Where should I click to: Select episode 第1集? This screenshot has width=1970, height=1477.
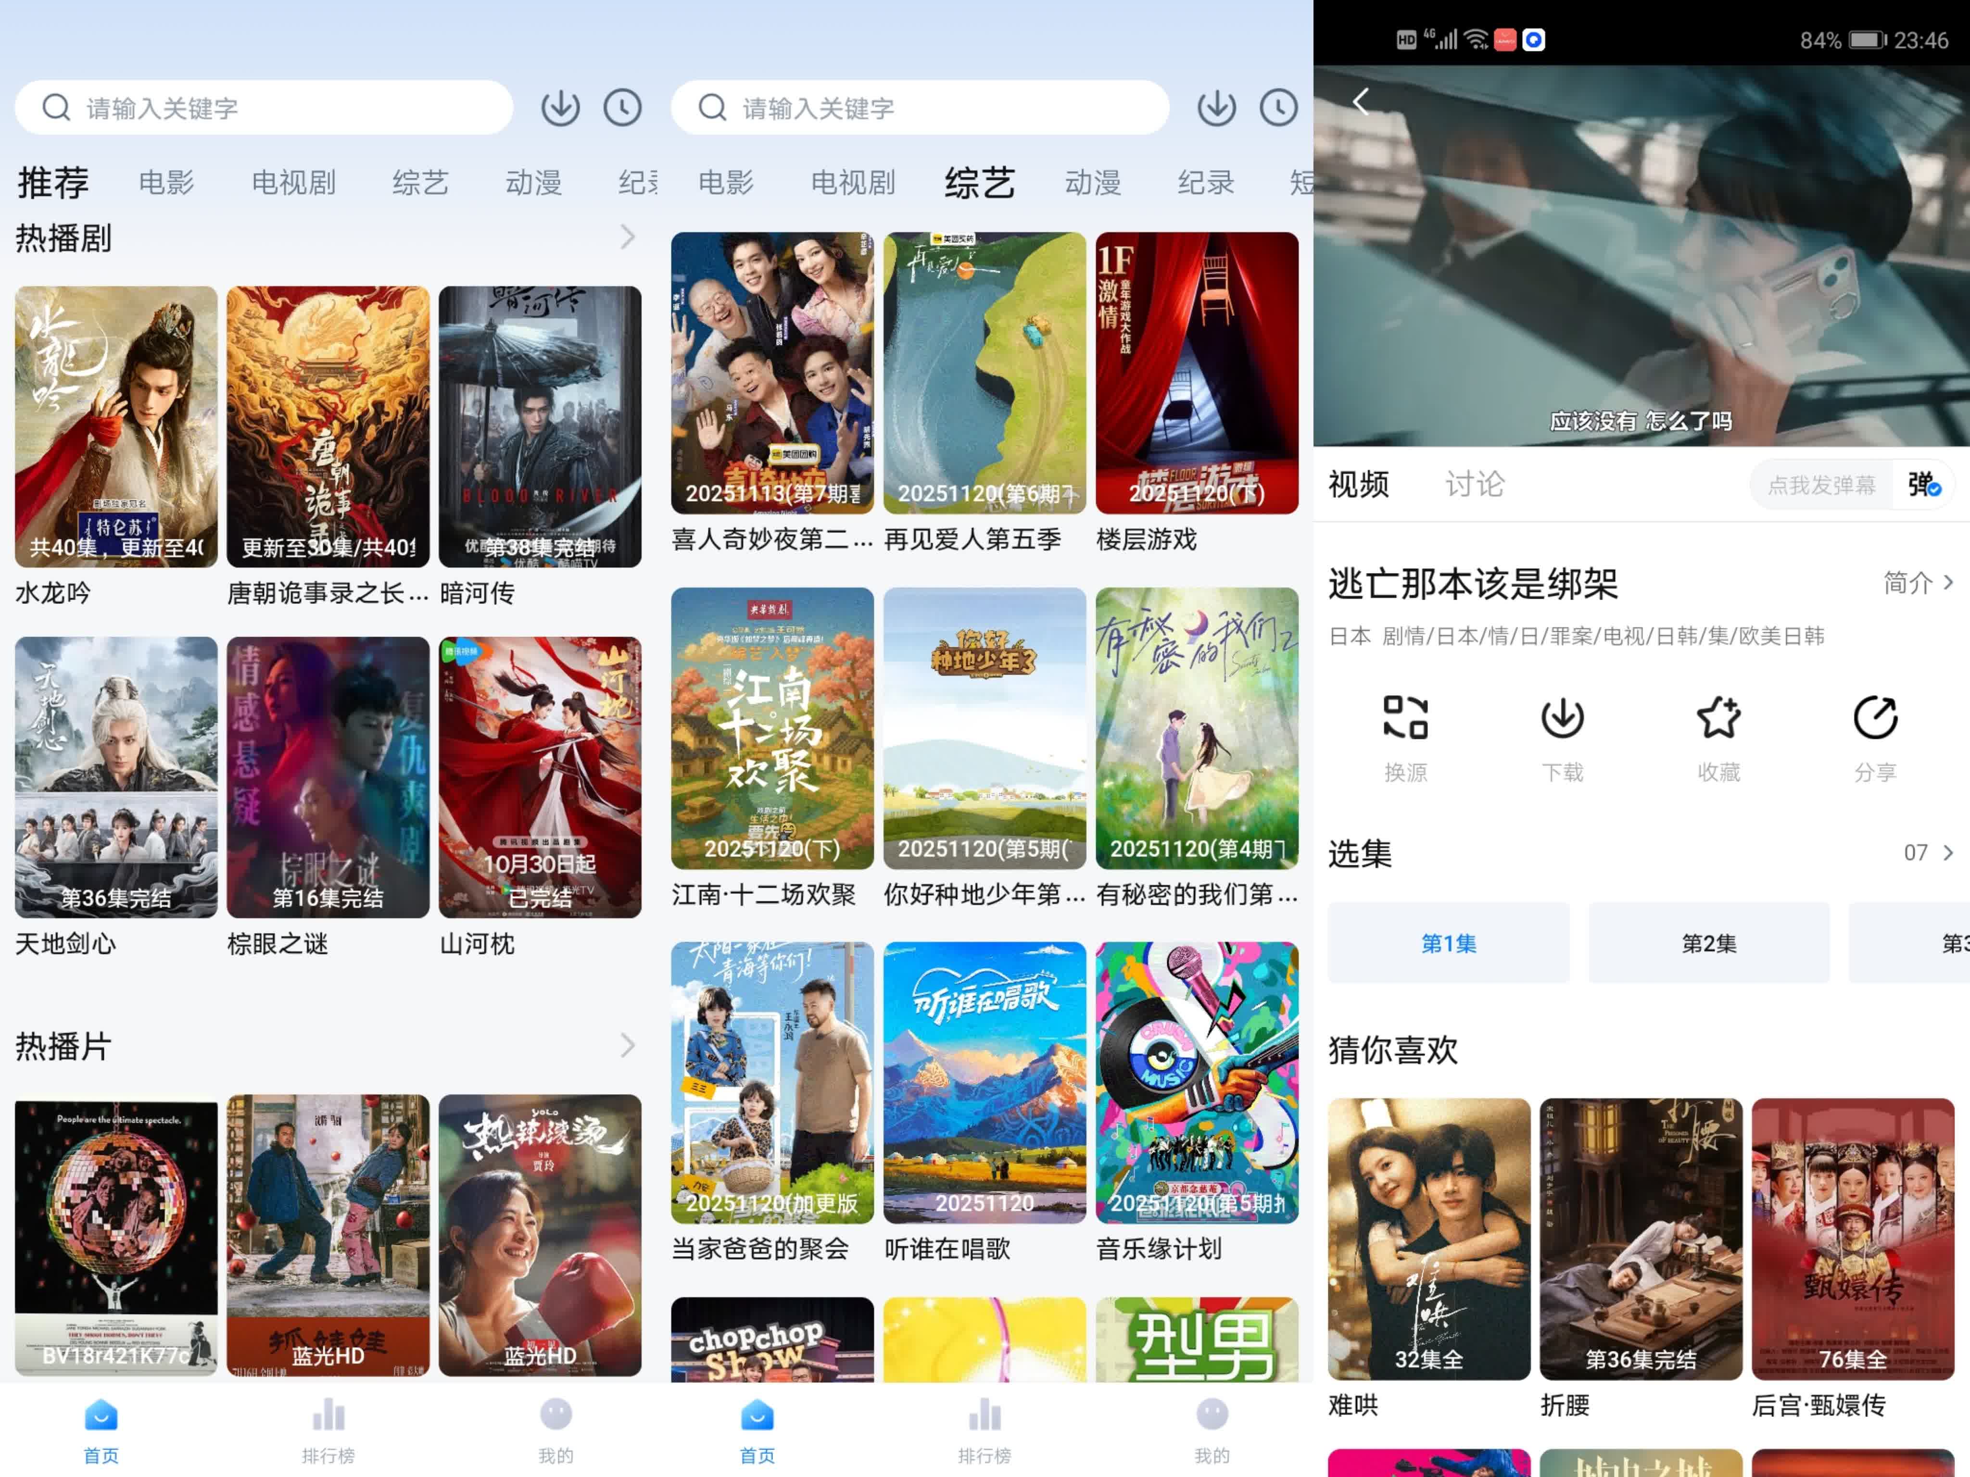coord(1448,943)
